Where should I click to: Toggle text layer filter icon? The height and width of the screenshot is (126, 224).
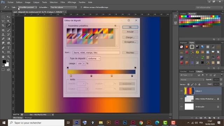click(x=207, y=75)
